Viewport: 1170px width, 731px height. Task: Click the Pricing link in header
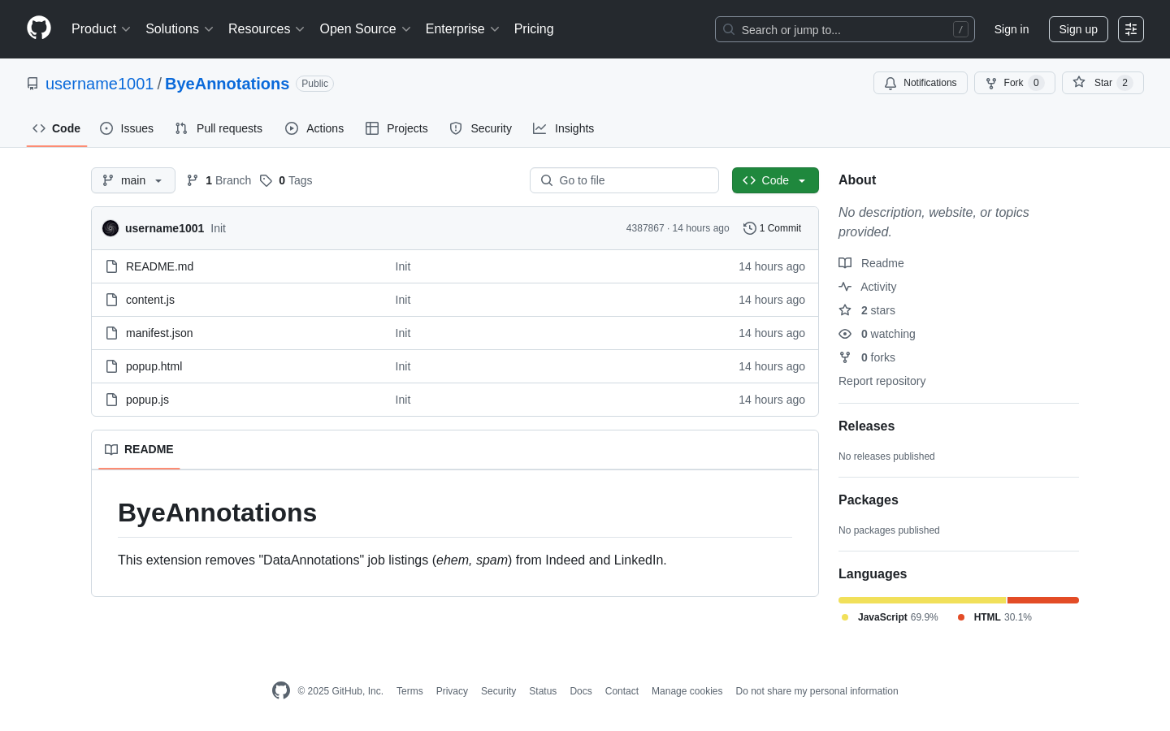[x=534, y=29]
